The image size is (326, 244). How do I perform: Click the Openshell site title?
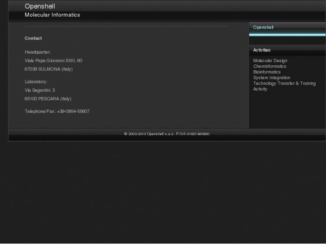(x=40, y=6)
